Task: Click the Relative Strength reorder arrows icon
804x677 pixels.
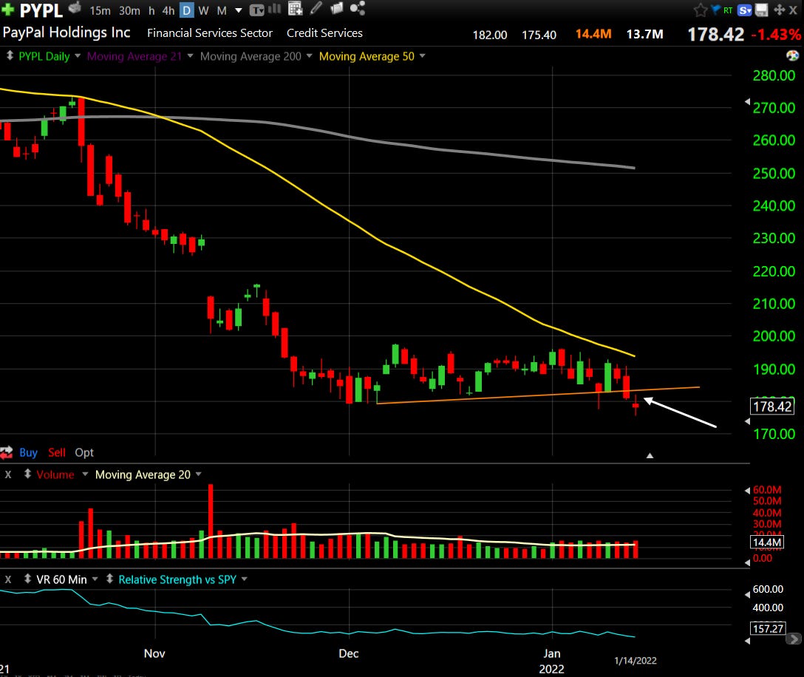Action: point(109,579)
